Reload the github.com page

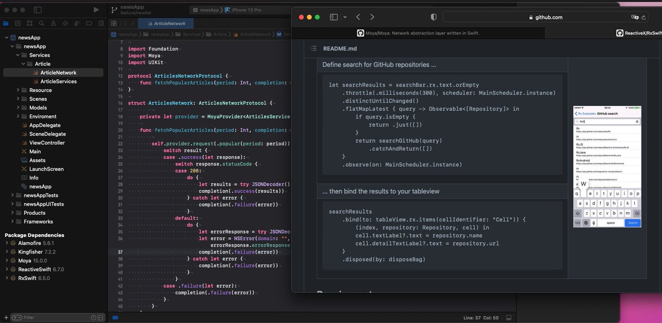coord(645,17)
